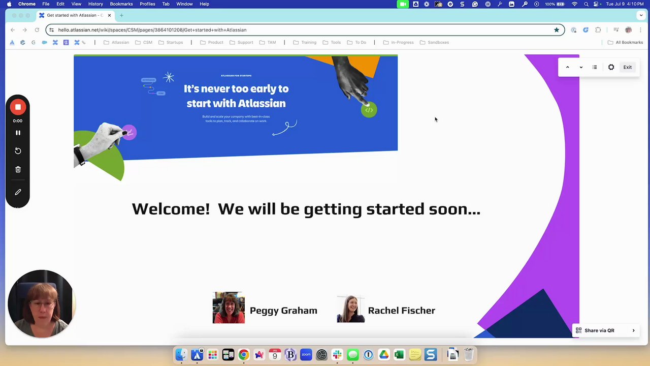This screenshot has height=366, width=650.
Task: Go back to the previous page
Action: point(13,30)
